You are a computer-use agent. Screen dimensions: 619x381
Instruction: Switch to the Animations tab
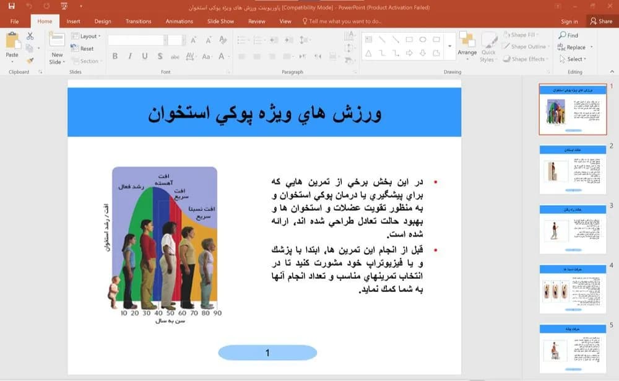click(180, 21)
